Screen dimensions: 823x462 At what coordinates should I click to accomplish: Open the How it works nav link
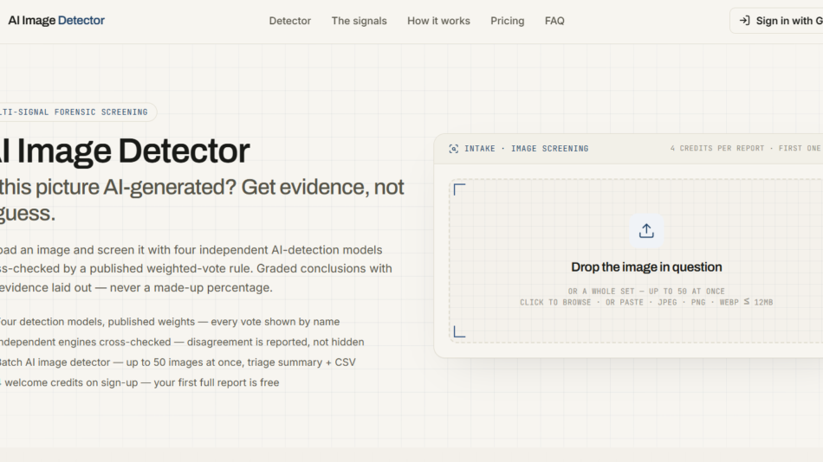pyautogui.click(x=439, y=21)
